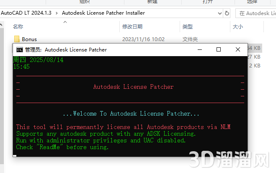Click the navigation pane scrollbar track

2,96
